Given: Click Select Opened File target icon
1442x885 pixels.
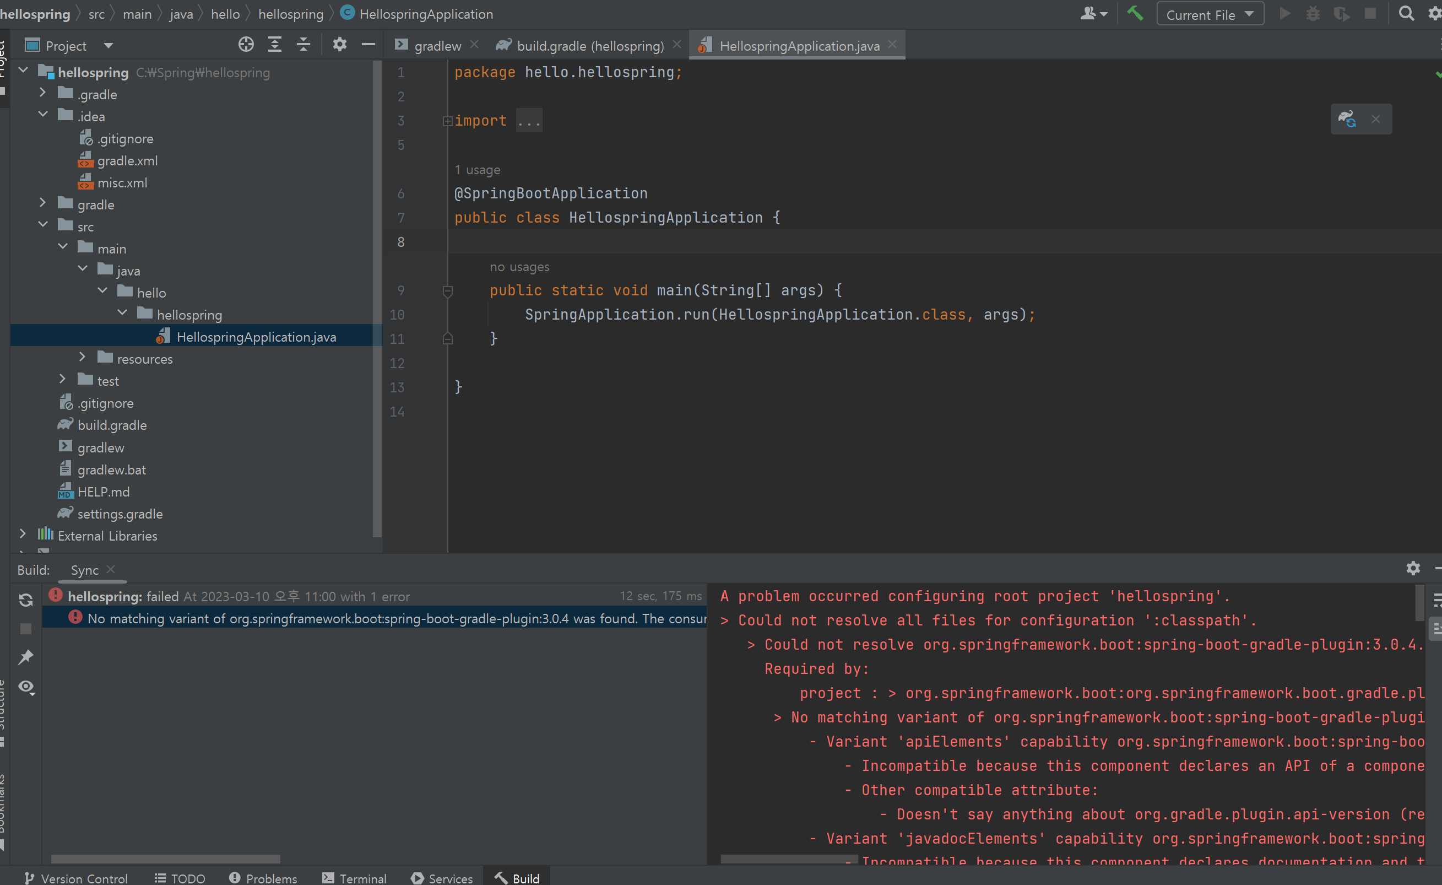Looking at the screenshot, I should click(246, 45).
